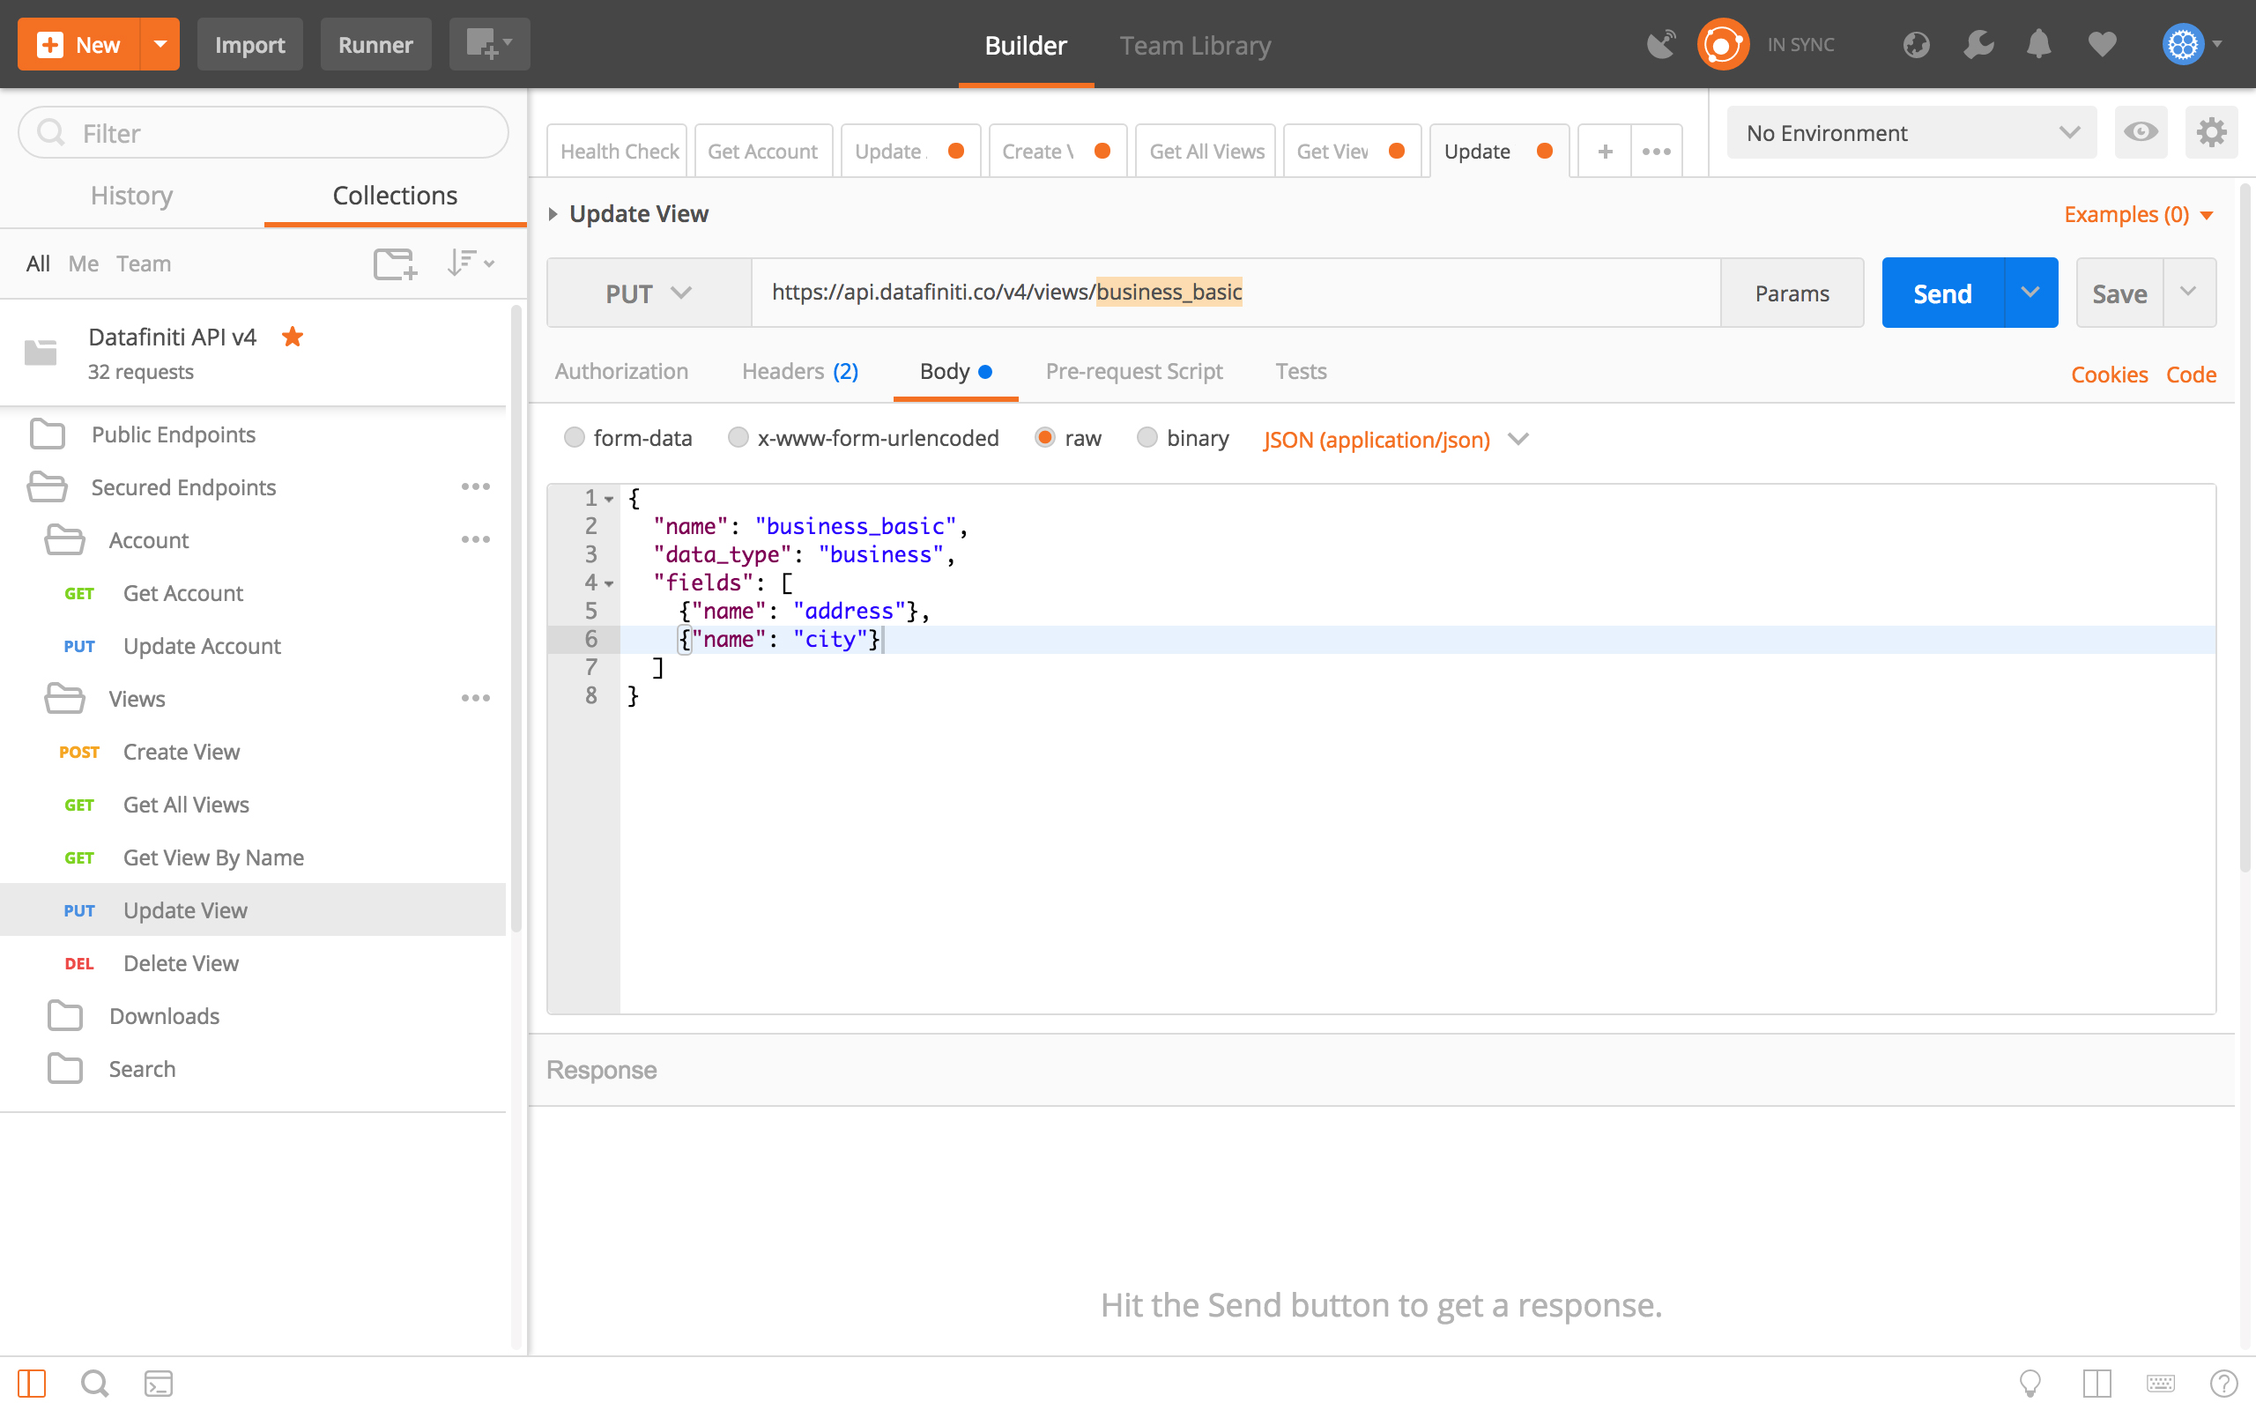Switch to the History tab

click(131, 195)
